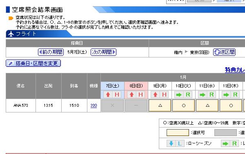Click red up arrow under 8日(日)
The image size is (245, 154).
132,95
